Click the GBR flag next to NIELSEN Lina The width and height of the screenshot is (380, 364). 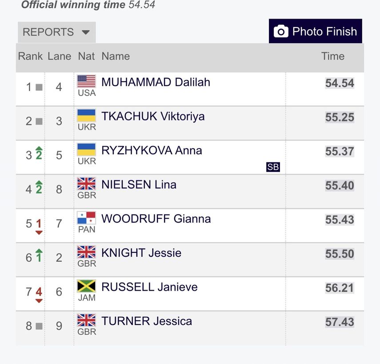pos(86,184)
